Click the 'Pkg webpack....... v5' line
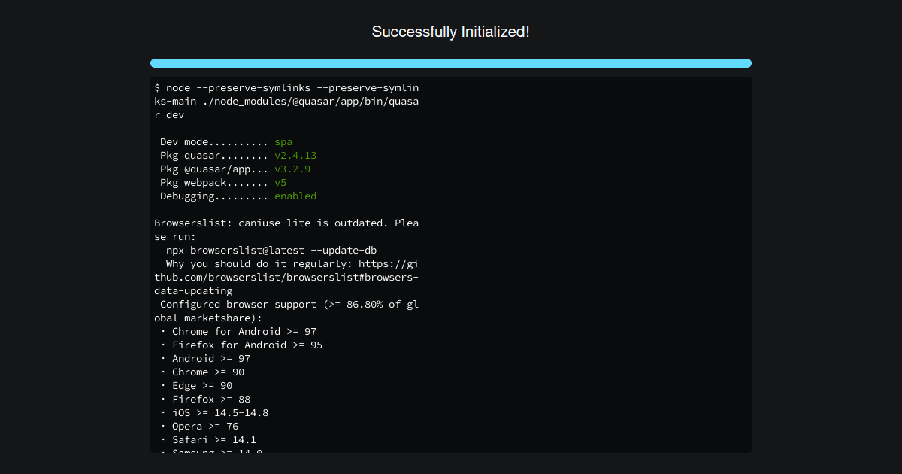The height and width of the screenshot is (474, 902). pos(223,182)
